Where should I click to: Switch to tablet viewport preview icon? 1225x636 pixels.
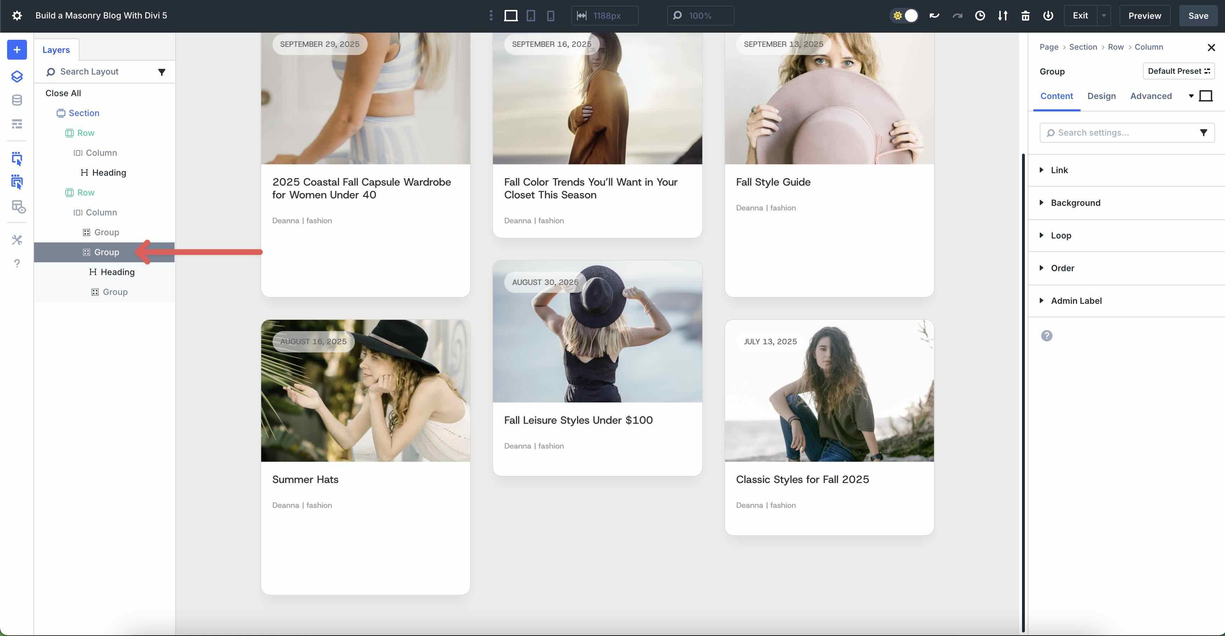pos(531,15)
